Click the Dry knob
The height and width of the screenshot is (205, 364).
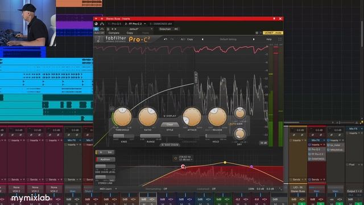coord(239,134)
